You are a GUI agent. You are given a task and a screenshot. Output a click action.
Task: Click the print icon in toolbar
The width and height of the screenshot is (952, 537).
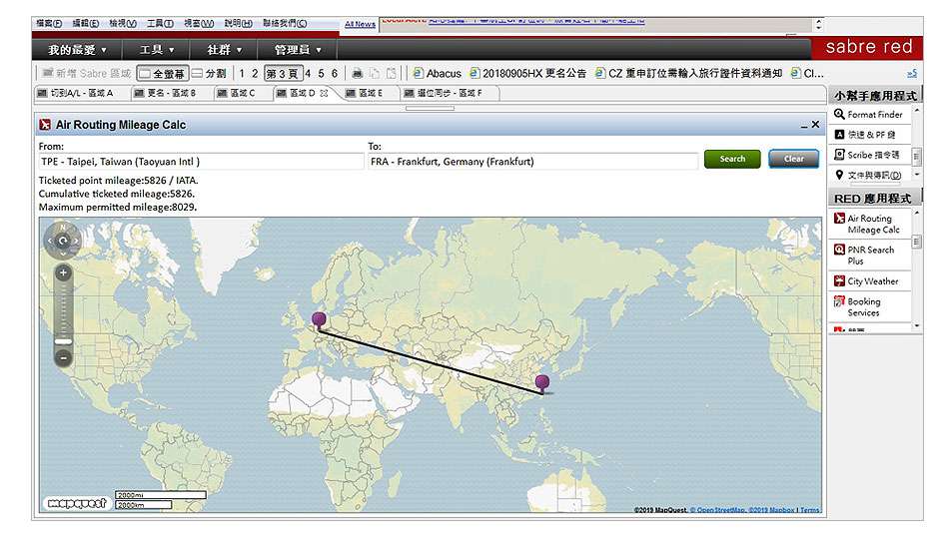(358, 74)
